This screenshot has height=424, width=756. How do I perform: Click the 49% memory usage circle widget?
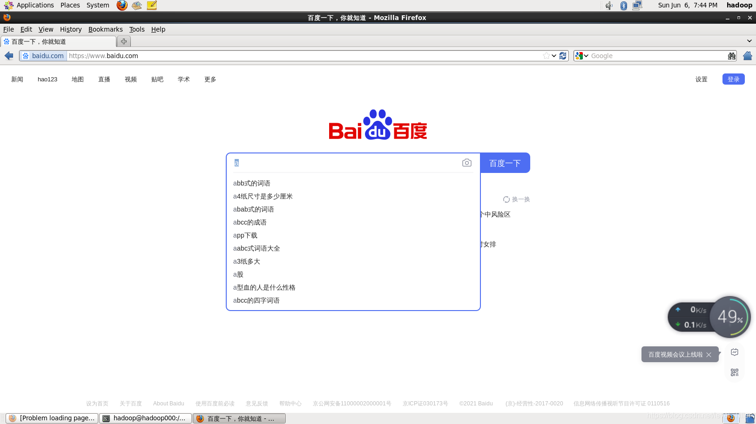(730, 317)
